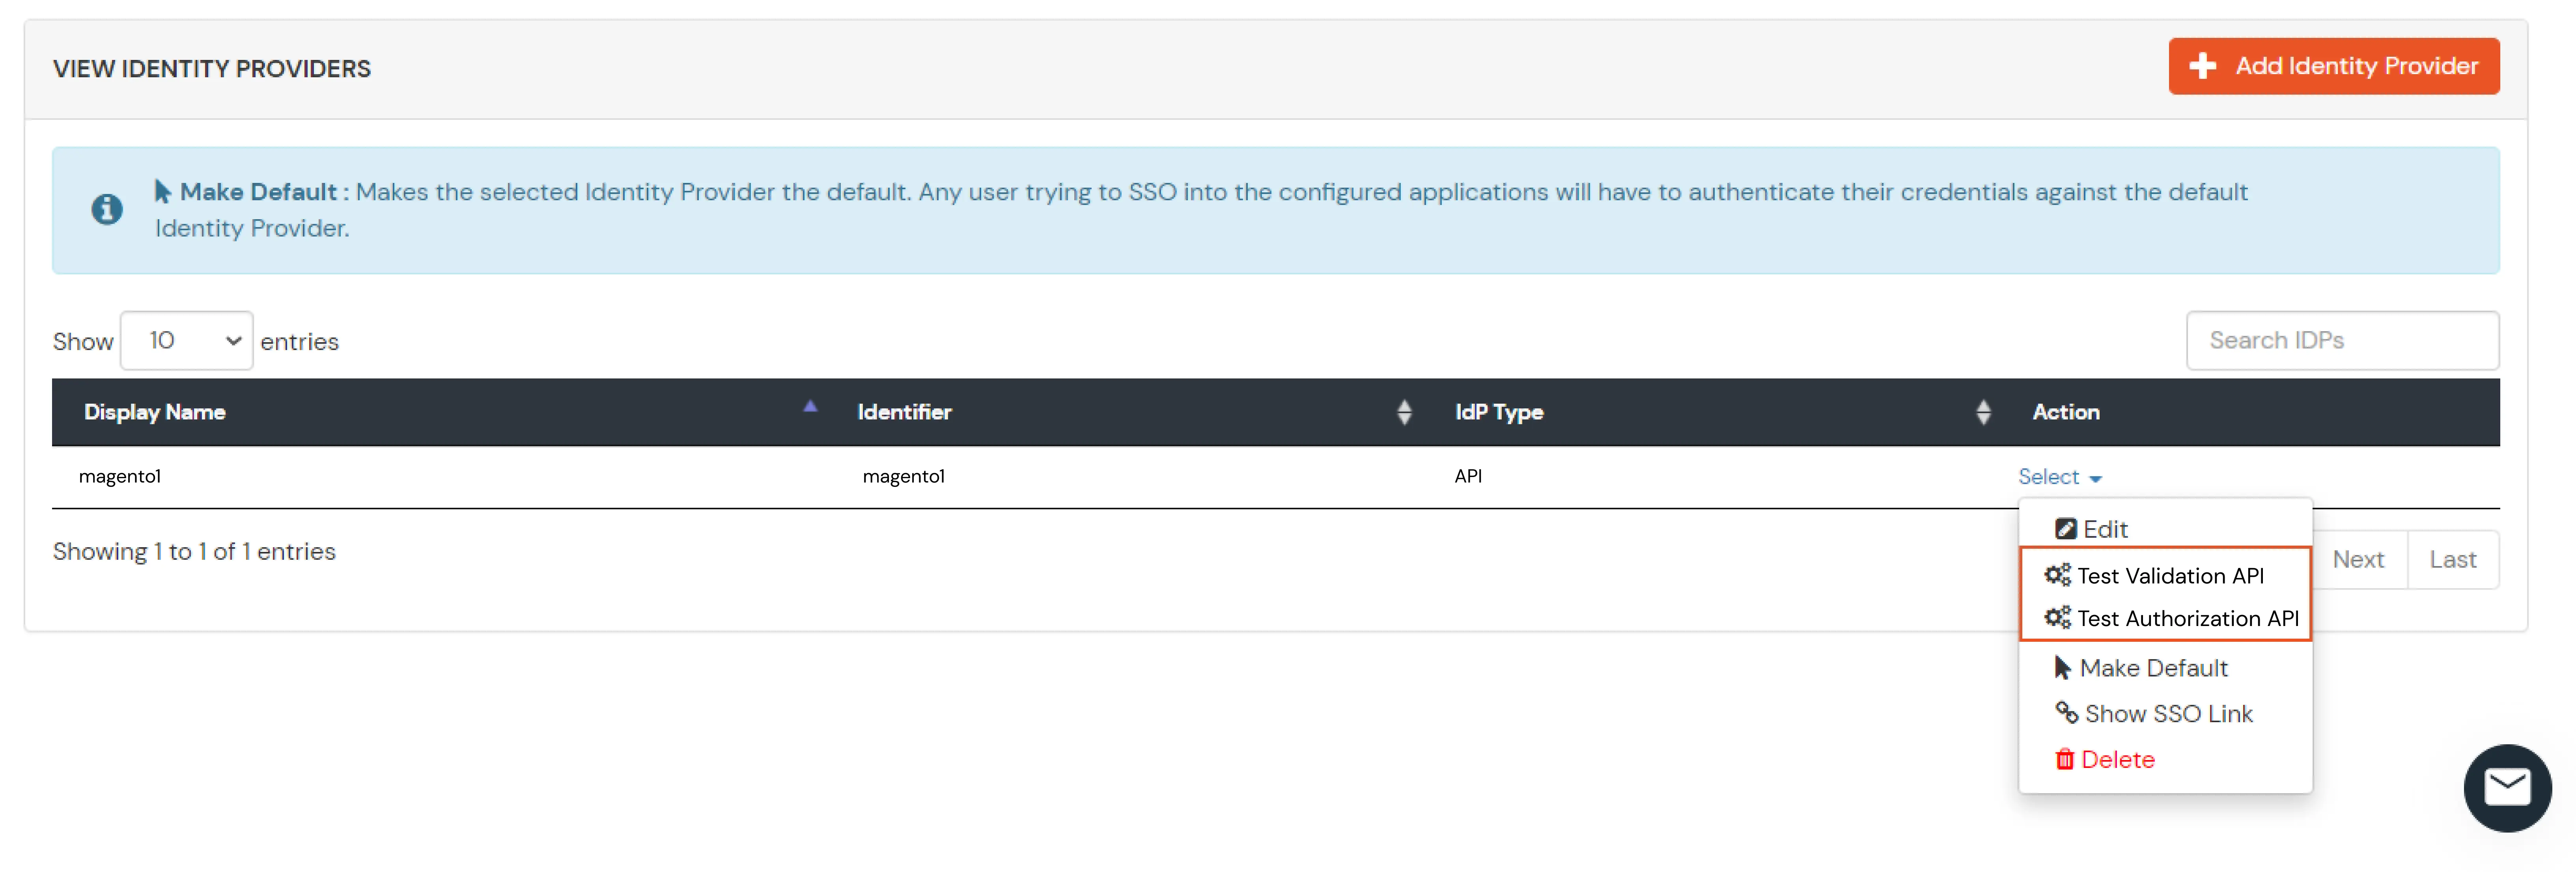
Task: Choose Edit from the action menu
Action: 2100,529
